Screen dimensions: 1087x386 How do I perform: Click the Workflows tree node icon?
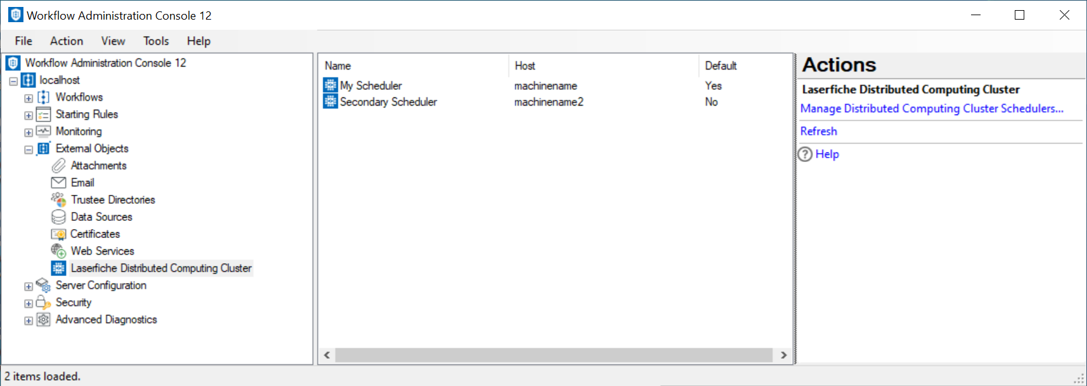click(43, 97)
